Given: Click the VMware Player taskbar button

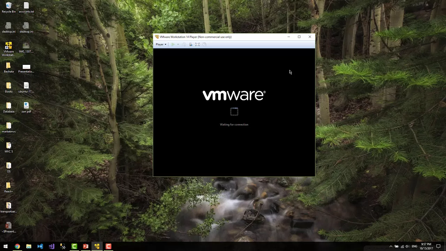Looking at the screenshot, I should point(97,246).
